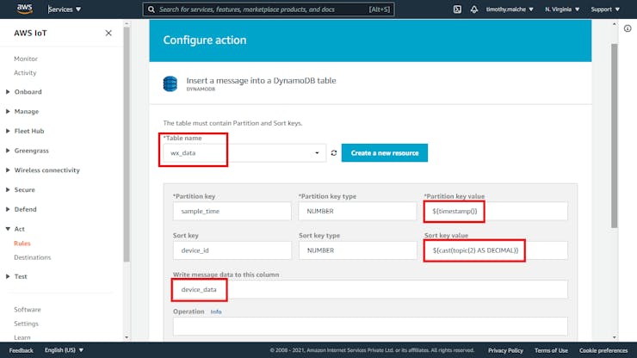Open the CloudShell icon in top bar

pos(457,9)
